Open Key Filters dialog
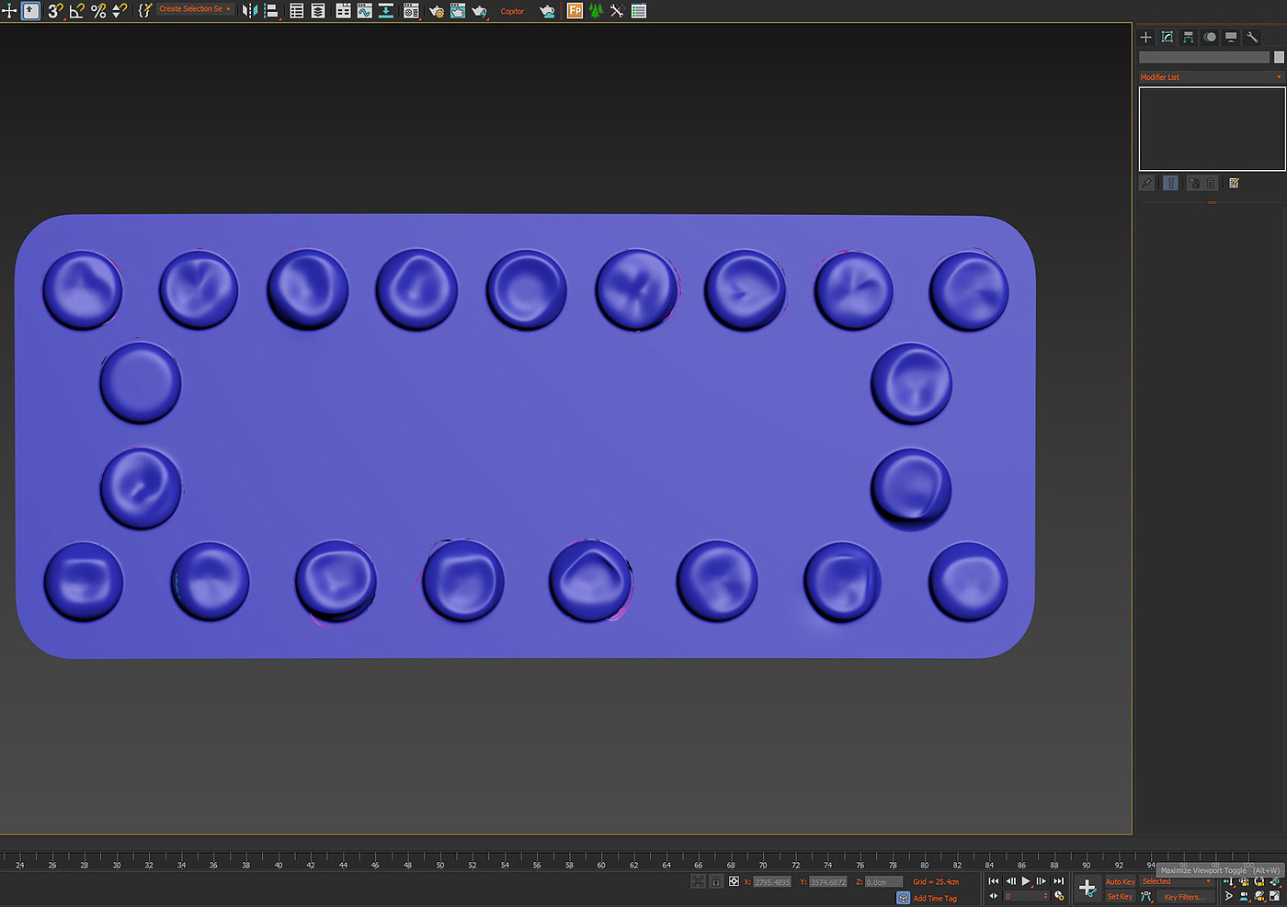Viewport: 1287px width, 907px height. pos(1184,897)
